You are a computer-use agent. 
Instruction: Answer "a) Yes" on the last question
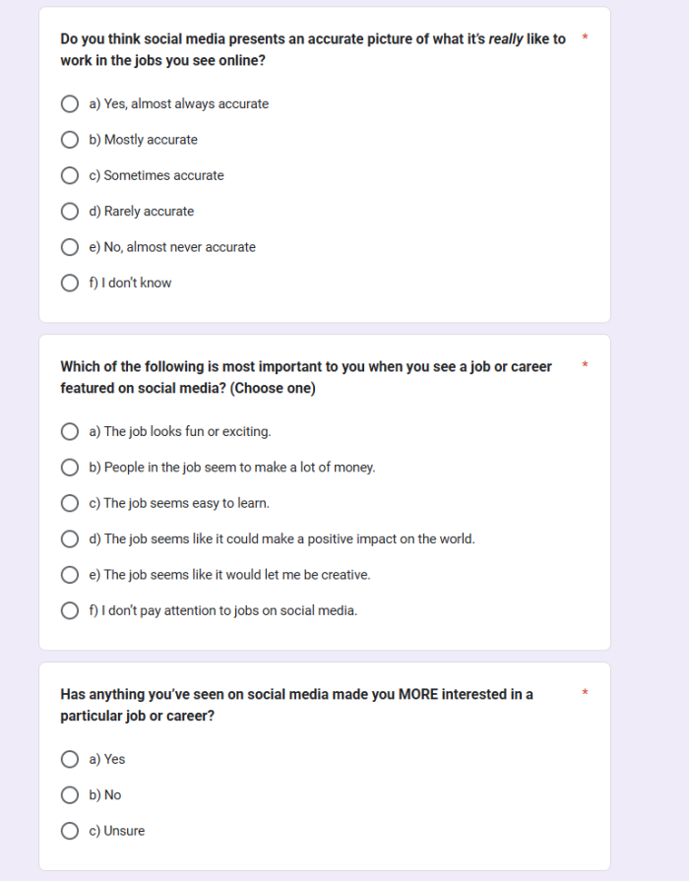[70, 759]
